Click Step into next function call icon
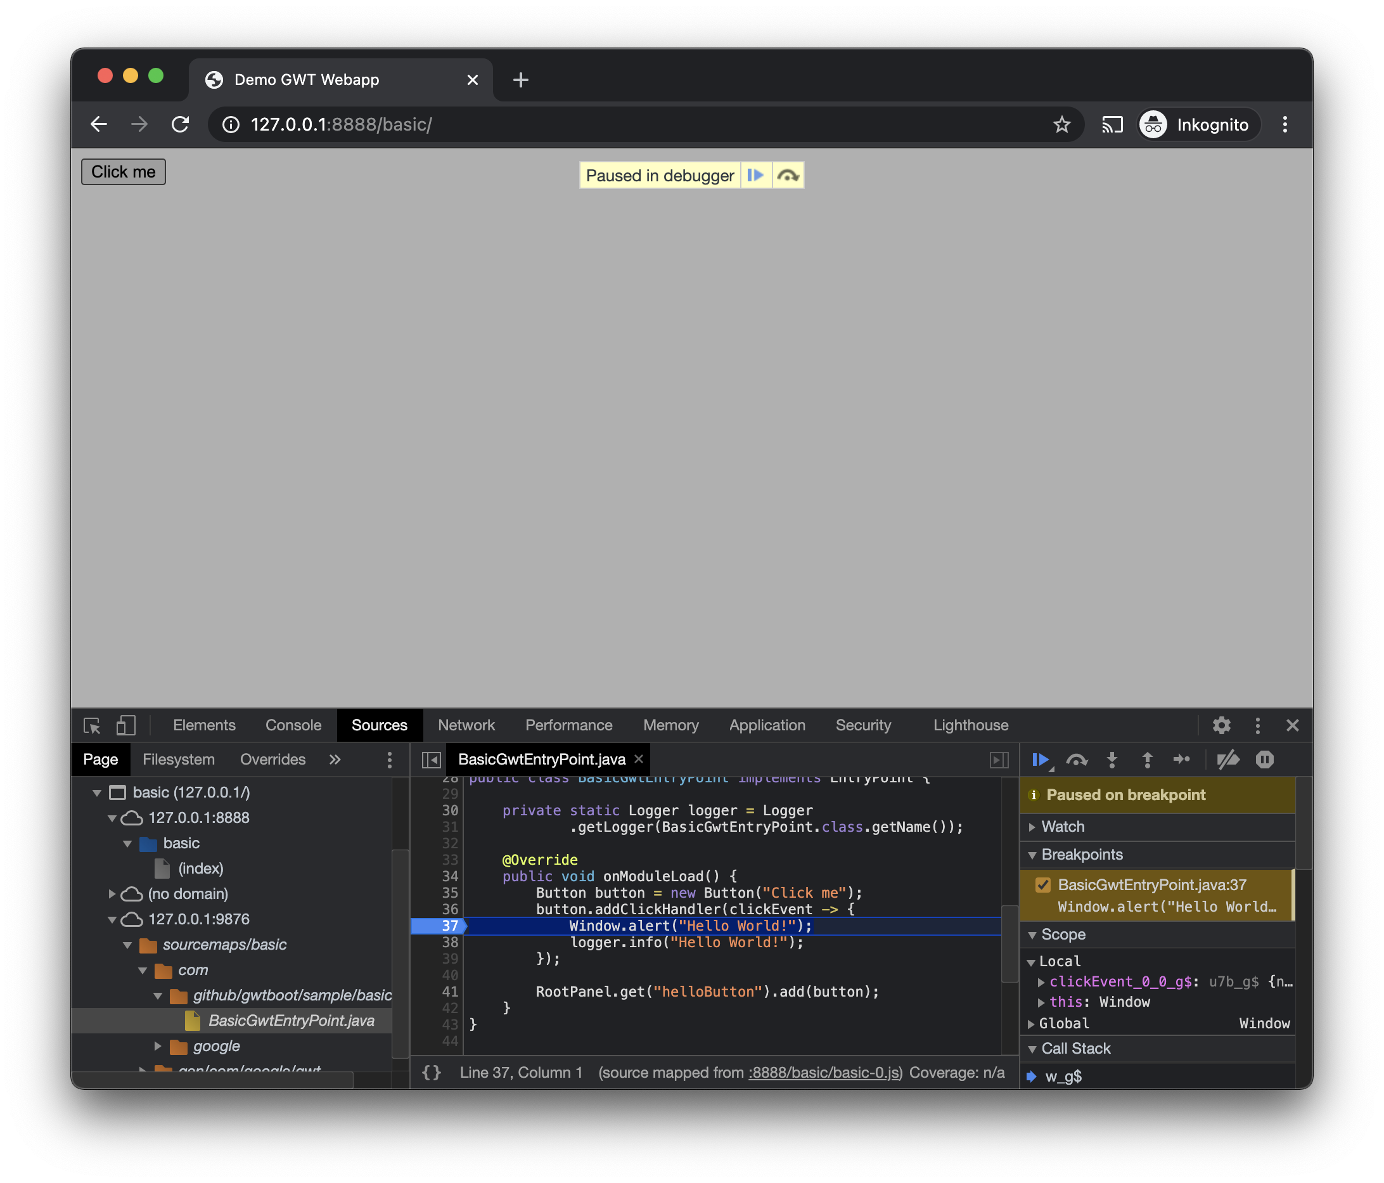The image size is (1384, 1183). pos(1112,760)
